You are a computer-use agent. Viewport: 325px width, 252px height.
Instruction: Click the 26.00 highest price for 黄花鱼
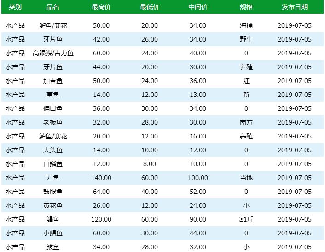click(101, 205)
